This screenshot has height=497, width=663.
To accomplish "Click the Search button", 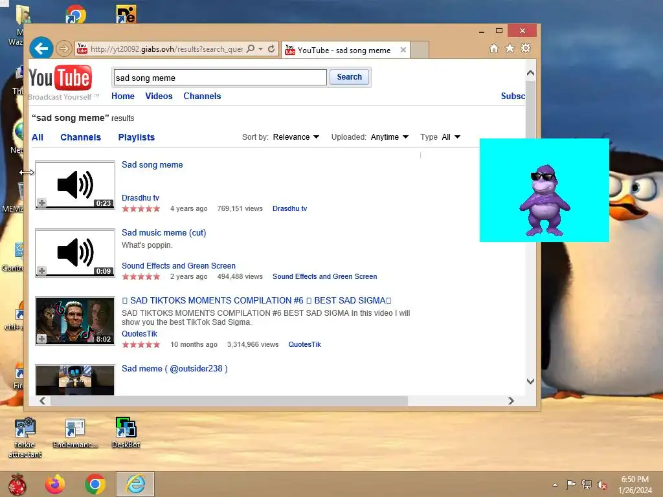I will (x=349, y=77).
